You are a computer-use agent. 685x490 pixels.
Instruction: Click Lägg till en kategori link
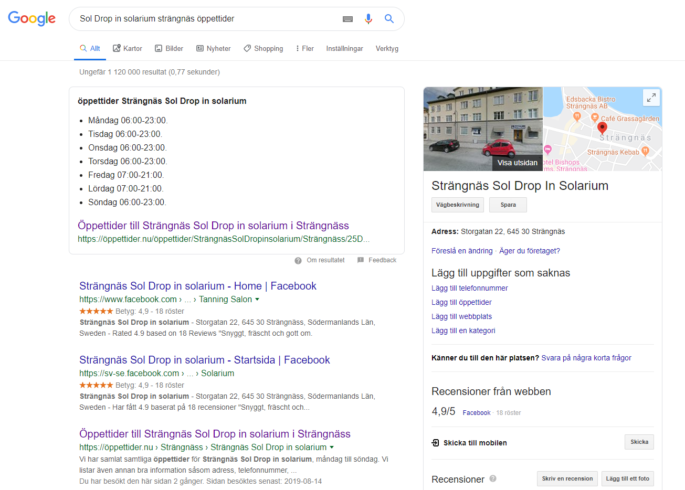pos(463,331)
